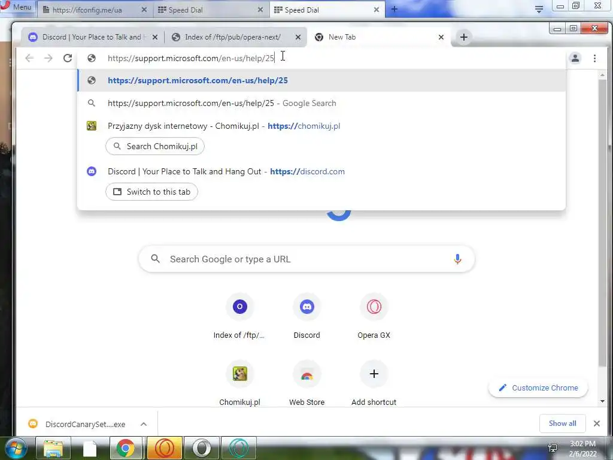Screen dimensions: 613x460
Task: Close the Index of /ftp/pub/opera-next/ tab
Action: pos(298,37)
